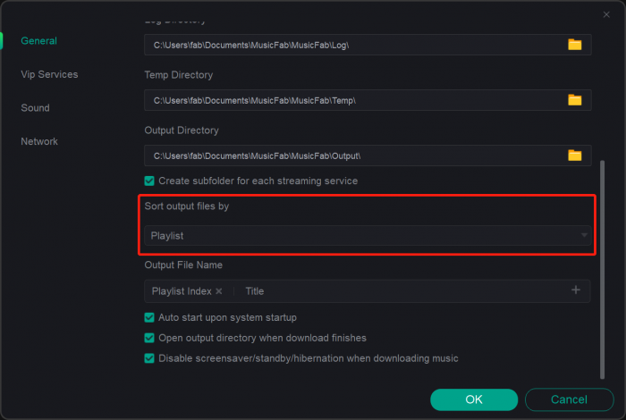626x420 pixels.
Task: Select the Network settings tab
Action: [39, 141]
